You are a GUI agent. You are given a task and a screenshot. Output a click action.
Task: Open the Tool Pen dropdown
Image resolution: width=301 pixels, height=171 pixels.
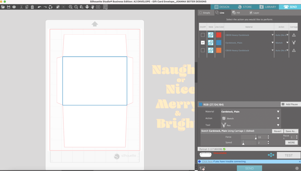click(251, 125)
